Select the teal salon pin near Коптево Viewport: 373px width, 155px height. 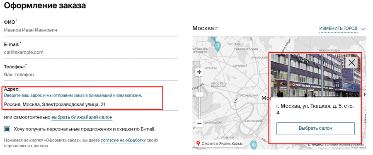pyautogui.click(x=217, y=46)
